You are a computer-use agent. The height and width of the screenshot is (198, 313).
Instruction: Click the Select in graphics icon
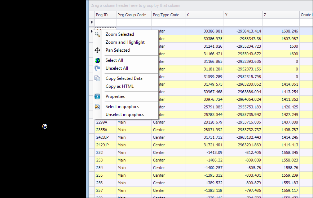(x=97, y=107)
